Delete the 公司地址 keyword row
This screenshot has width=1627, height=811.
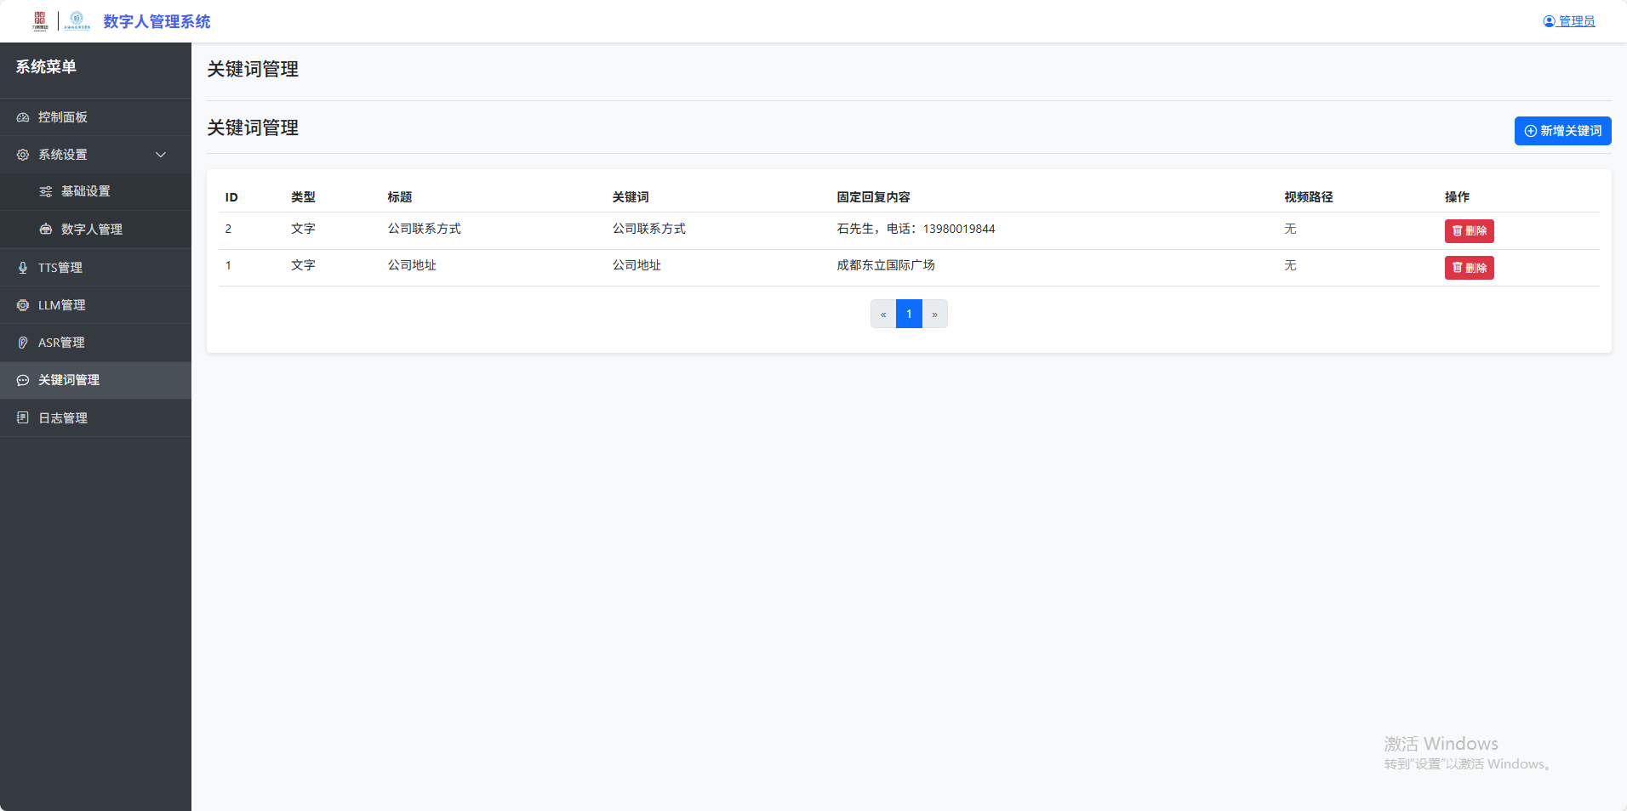[1469, 268]
